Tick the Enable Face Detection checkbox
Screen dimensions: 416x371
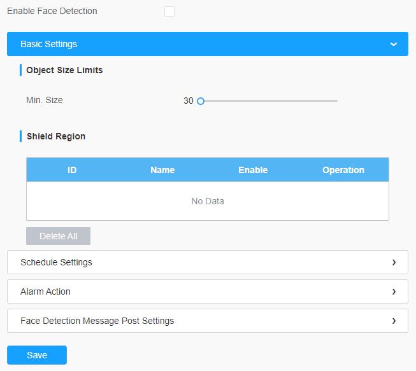[x=169, y=11]
